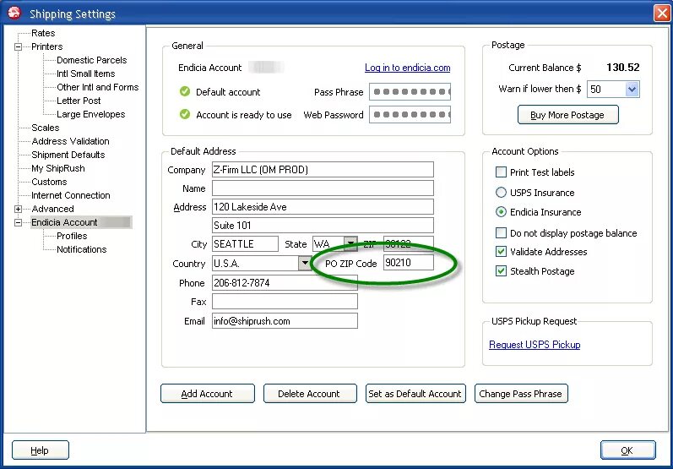
Task: Open Scales settings
Action: [x=46, y=128]
